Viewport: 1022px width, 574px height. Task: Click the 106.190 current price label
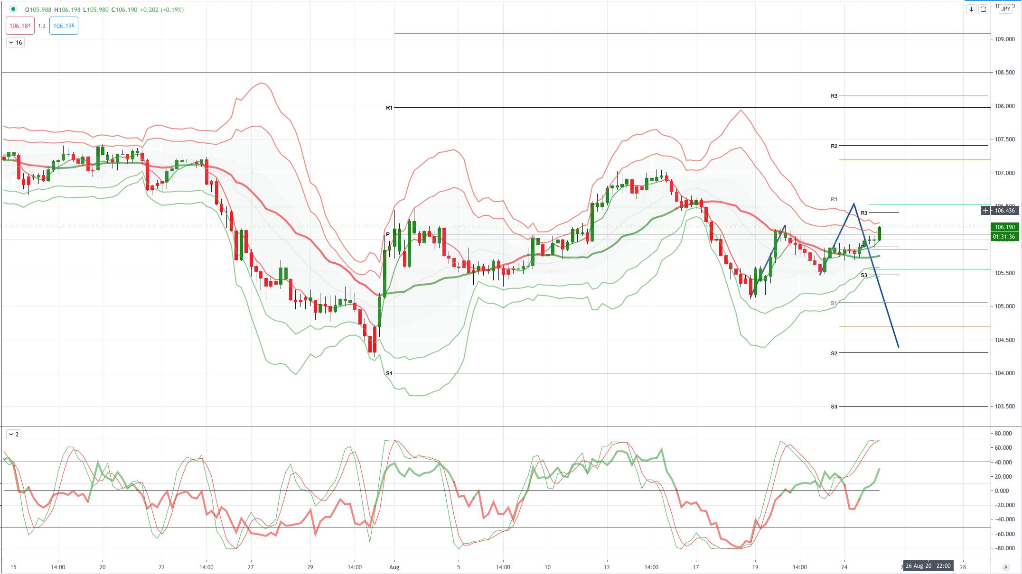click(x=1004, y=227)
